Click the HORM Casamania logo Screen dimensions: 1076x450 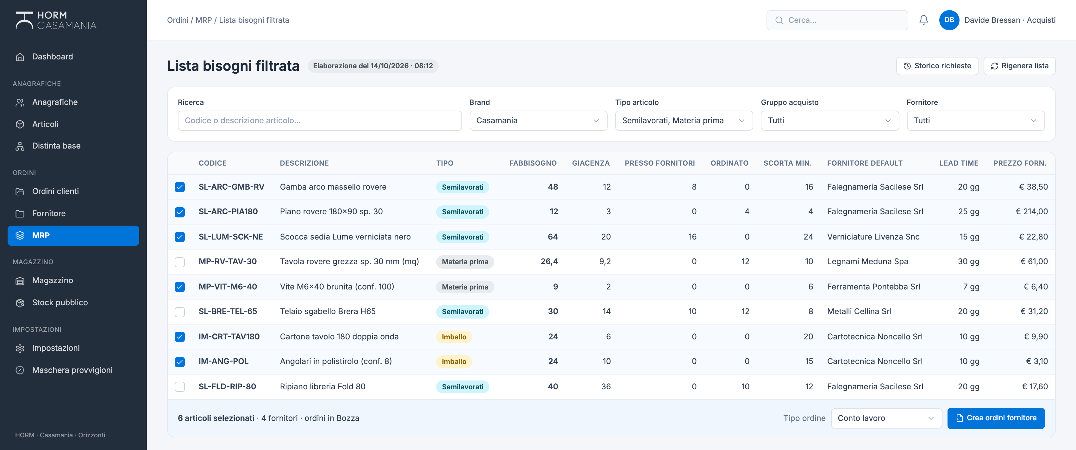pyautogui.click(x=56, y=20)
